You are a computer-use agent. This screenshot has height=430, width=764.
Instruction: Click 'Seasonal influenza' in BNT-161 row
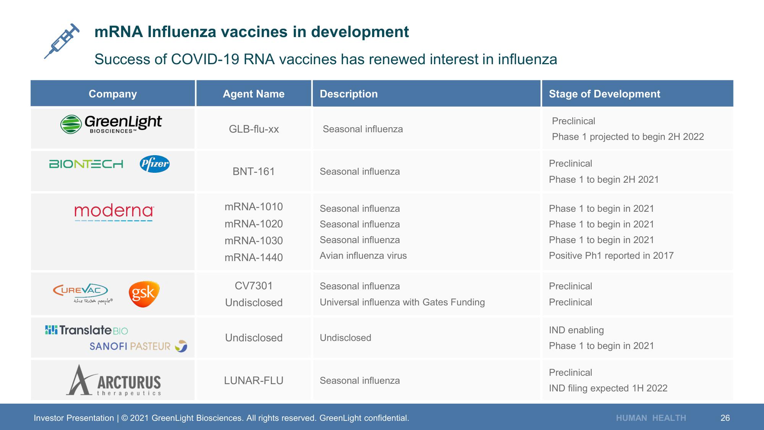[359, 172]
